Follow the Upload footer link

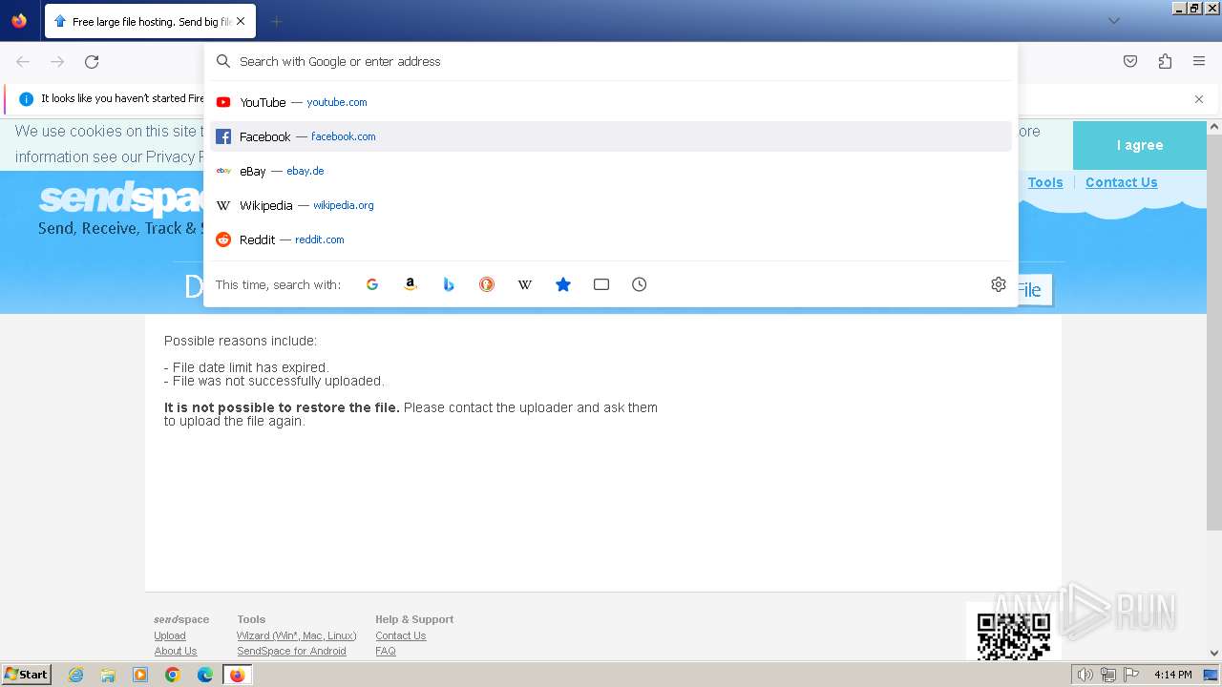170,635
